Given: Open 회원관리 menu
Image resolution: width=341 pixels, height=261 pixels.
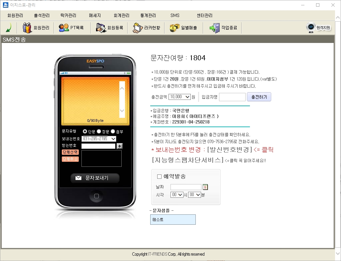Looking at the screenshot, I should 15,15.
